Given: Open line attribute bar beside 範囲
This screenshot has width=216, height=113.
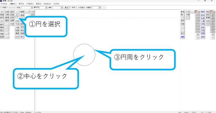Looking at the screenshot, I should pos(27,12).
